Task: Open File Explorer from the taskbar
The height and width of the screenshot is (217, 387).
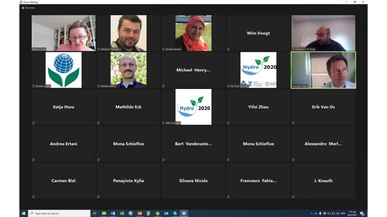Action: (104, 213)
